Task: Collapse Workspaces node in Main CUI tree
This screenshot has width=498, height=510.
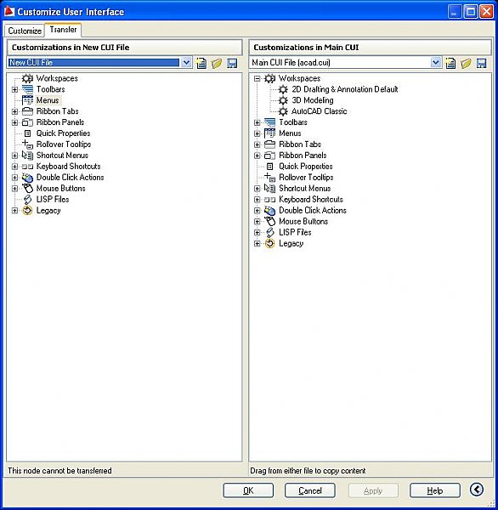Action: pyautogui.click(x=257, y=78)
